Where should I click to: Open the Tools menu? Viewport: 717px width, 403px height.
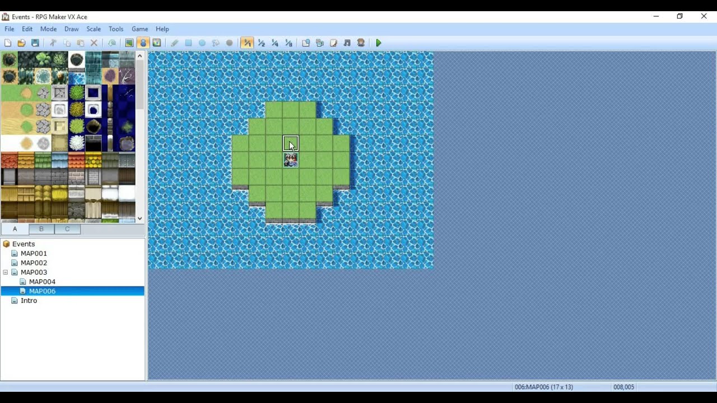pos(116,29)
